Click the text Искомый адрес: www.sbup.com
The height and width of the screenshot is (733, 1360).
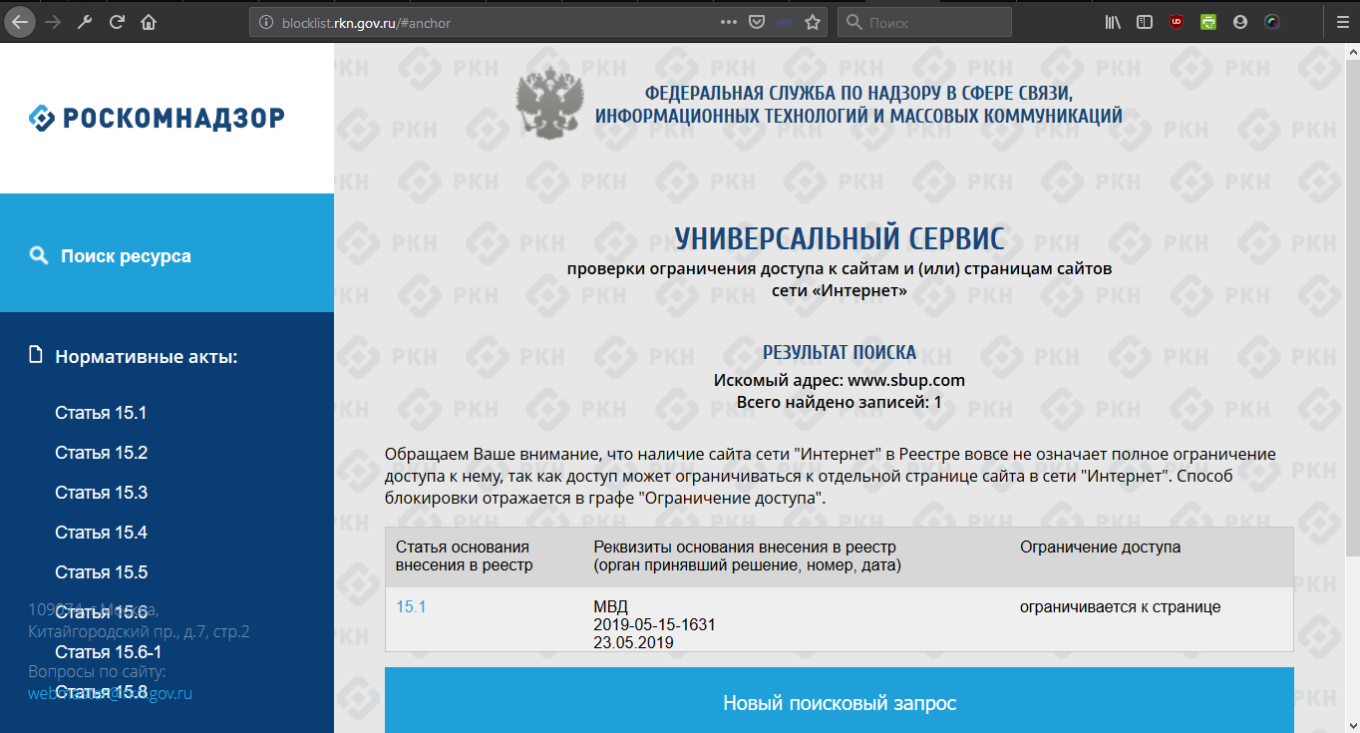[x=840, y=380]
